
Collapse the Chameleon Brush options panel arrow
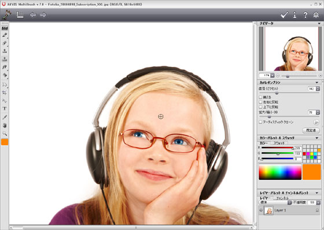click(317, 82)
